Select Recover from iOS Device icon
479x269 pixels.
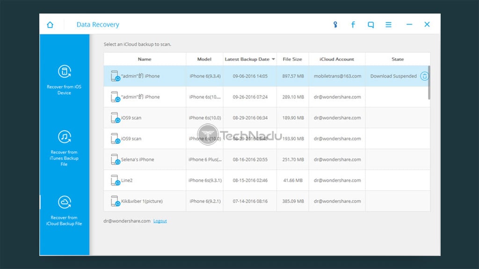coord(65,71)
